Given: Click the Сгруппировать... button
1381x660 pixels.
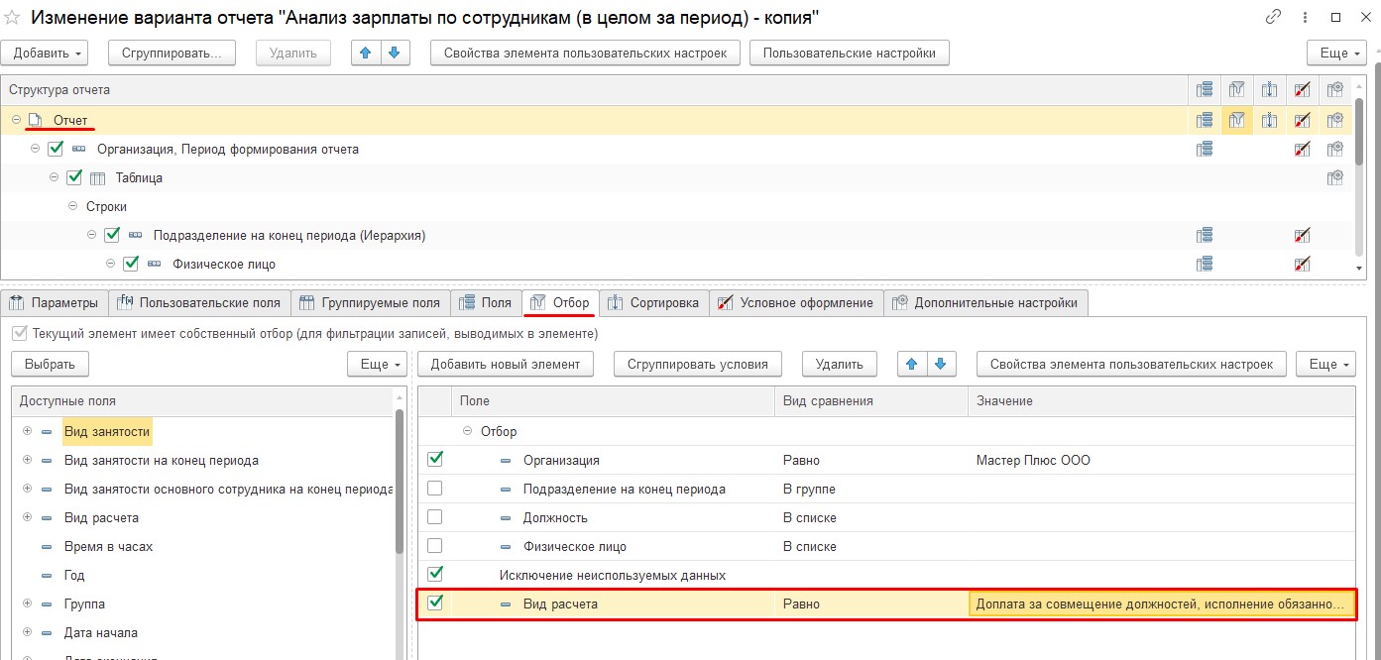Looking at the screenshot, I should point(172,53).
